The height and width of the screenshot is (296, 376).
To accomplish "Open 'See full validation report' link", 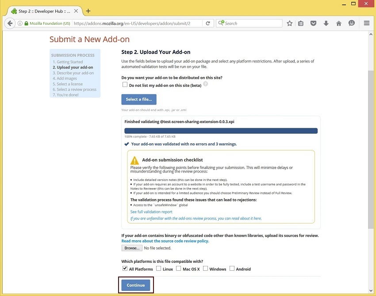I will pyautogui.click(x=151, y=212).
